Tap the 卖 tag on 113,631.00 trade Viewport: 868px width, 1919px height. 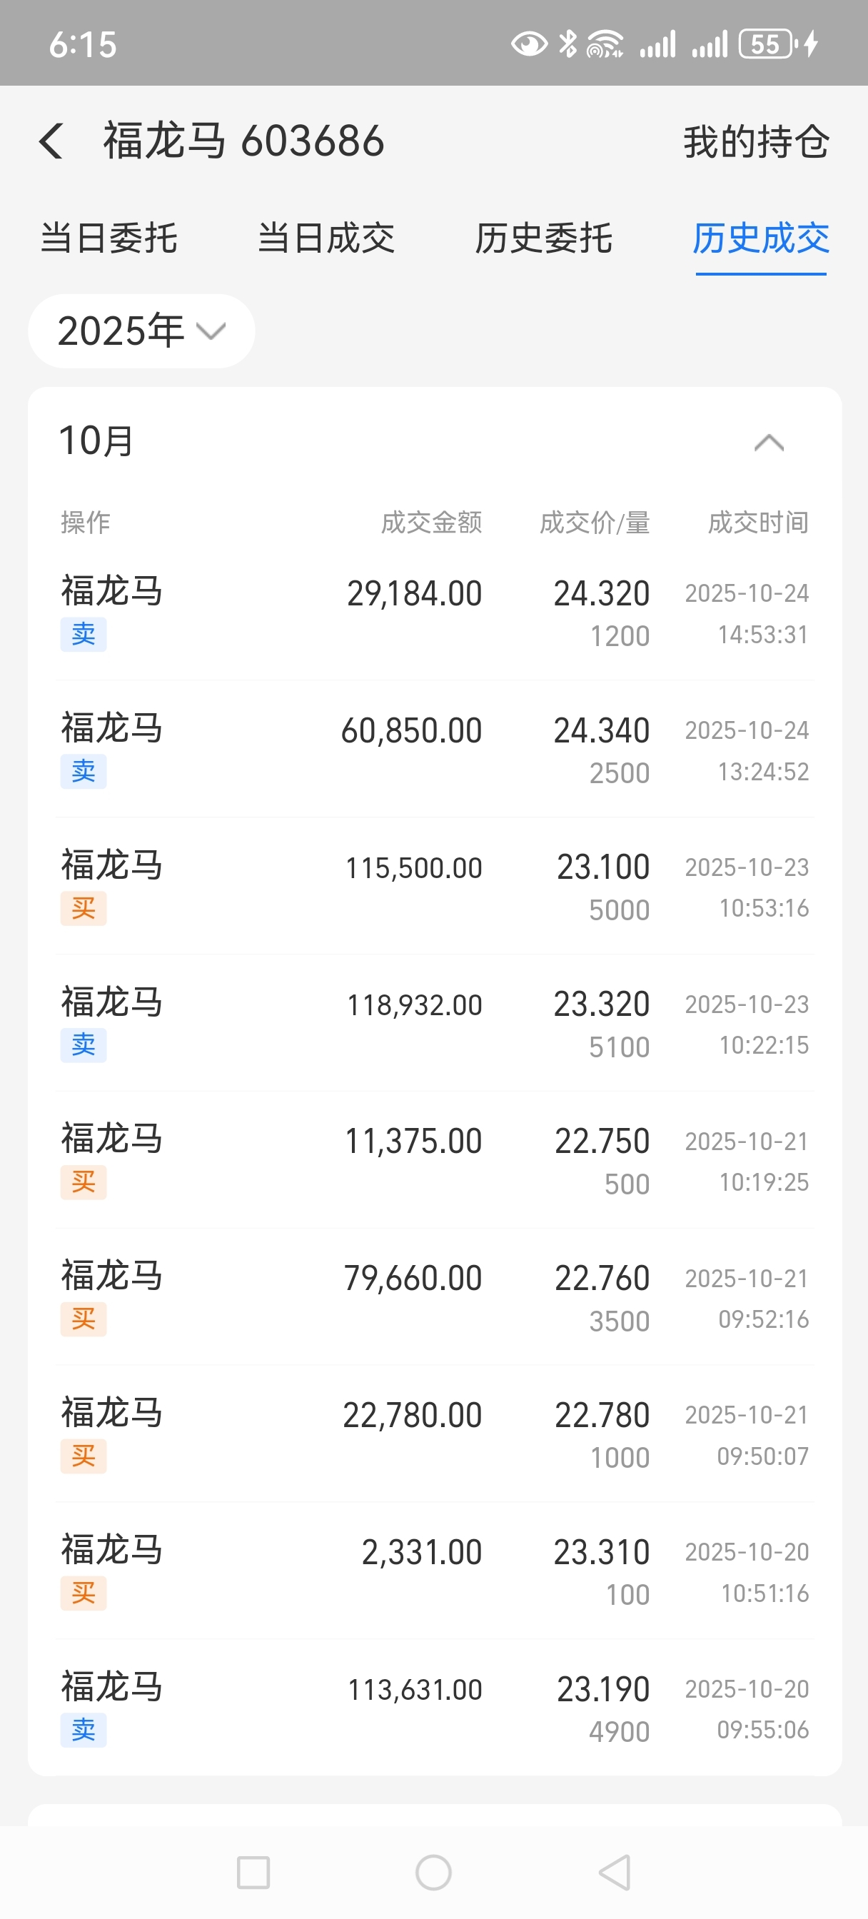coord(84,1730)
